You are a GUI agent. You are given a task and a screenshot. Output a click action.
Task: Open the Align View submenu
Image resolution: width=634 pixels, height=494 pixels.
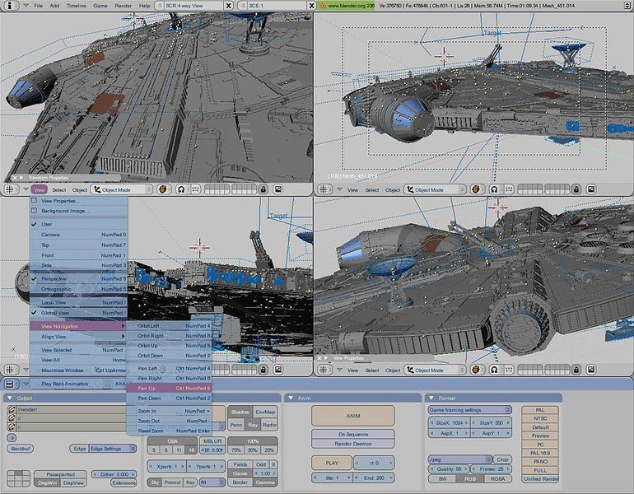(x=79, y=337)
